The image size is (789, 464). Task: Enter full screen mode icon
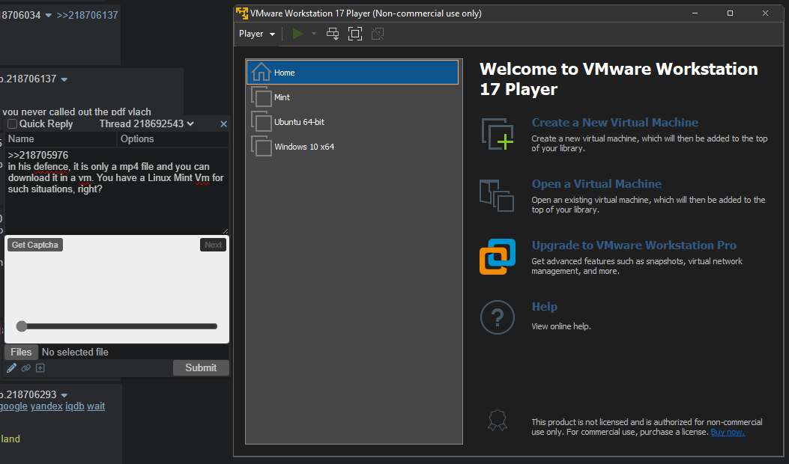(x=355, y=34)
